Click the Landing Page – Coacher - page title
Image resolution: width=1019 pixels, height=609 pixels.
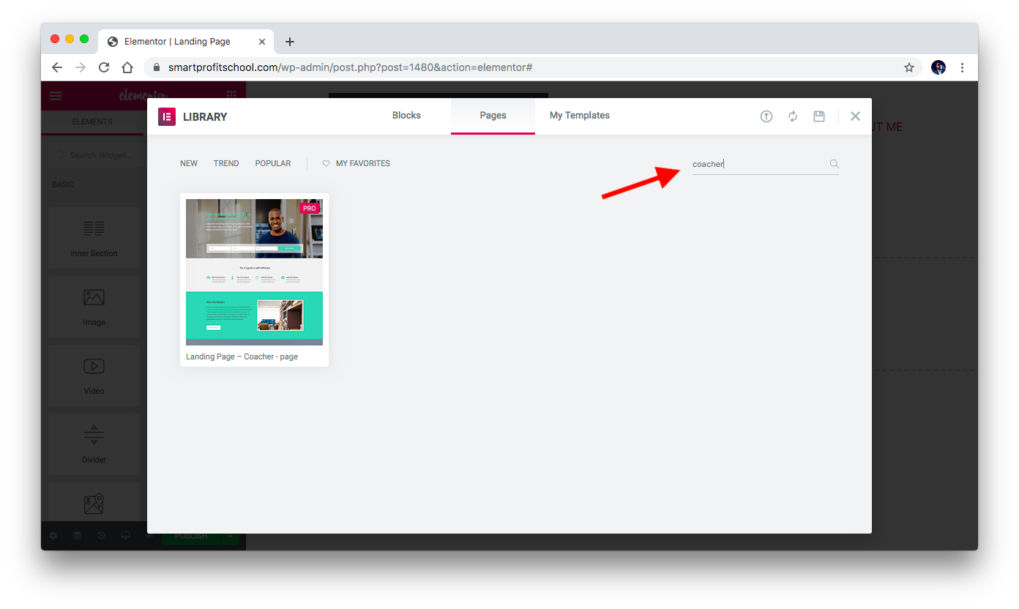coord(242,356)
